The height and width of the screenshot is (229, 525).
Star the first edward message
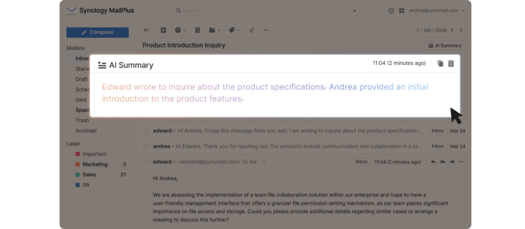[x=147, y=131]
